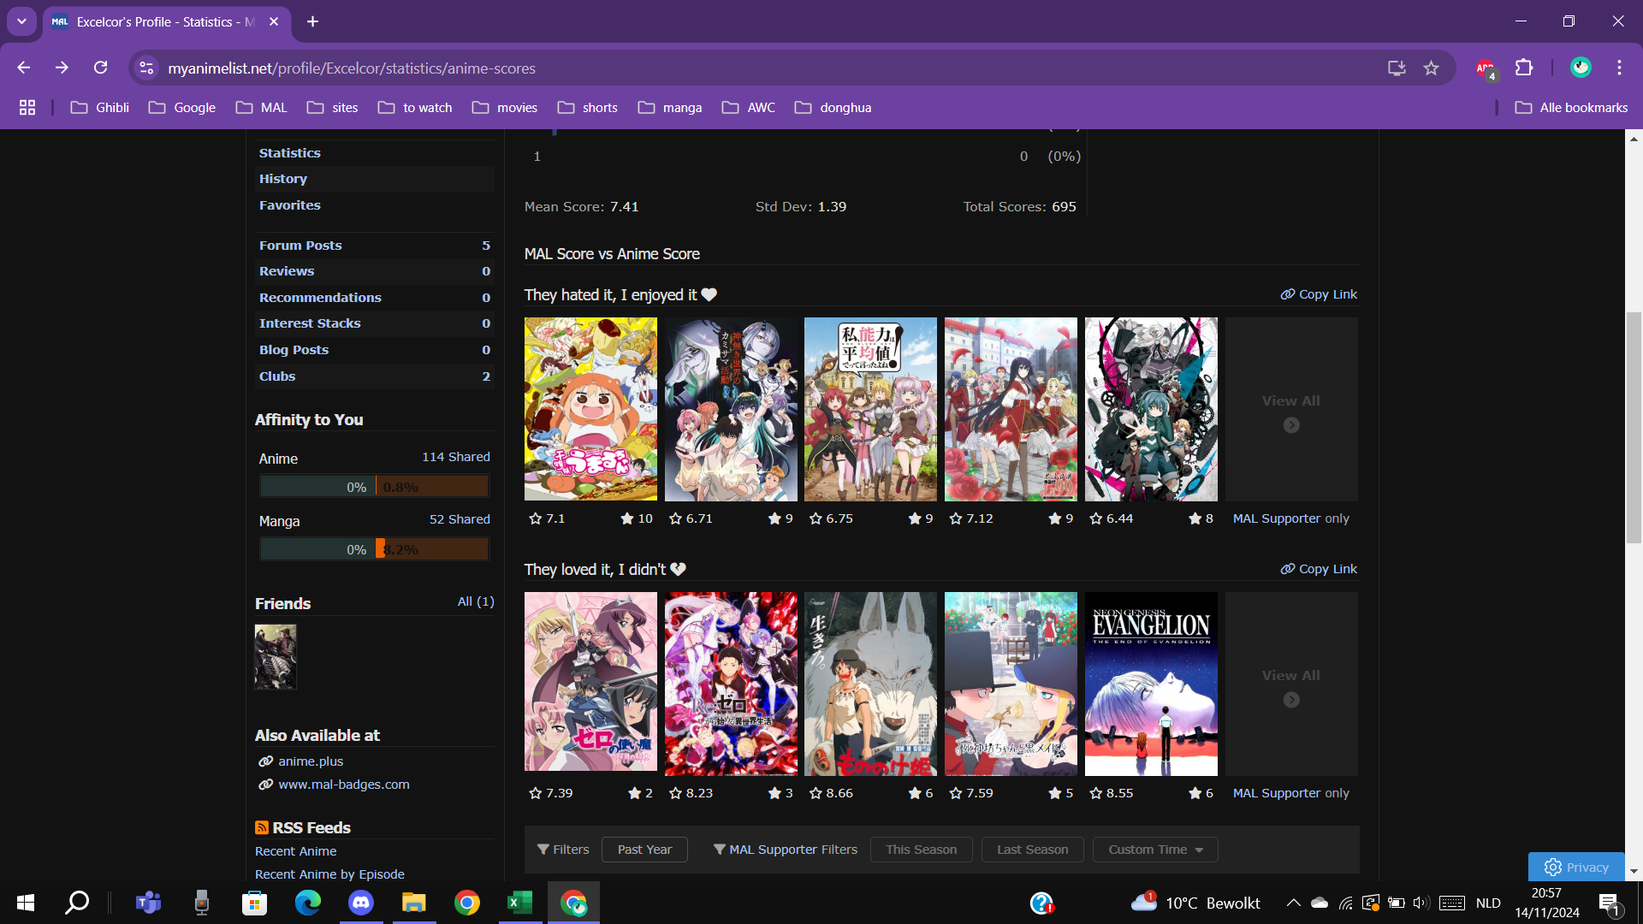Open the anime.plus external link

310,761
